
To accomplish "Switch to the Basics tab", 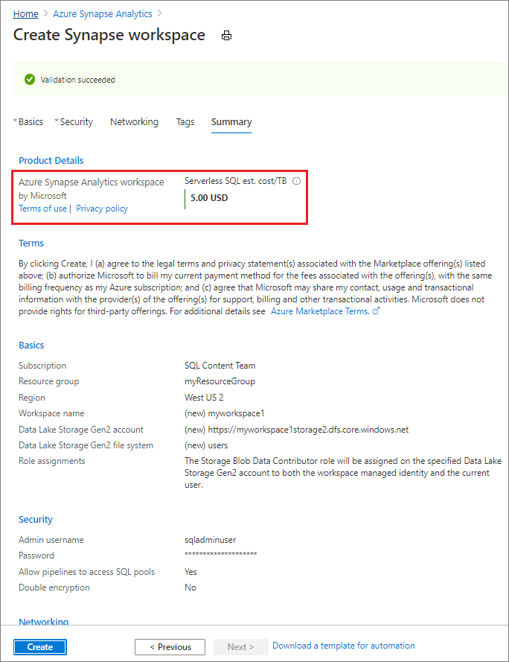I will 31,122.
